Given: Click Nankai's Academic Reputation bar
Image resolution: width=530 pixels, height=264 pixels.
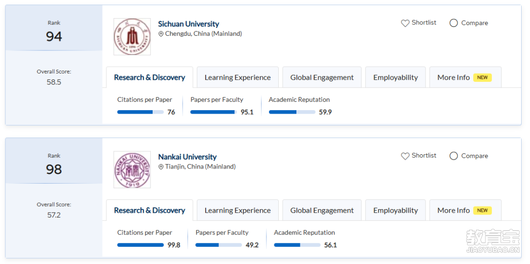Looking at the screenshot, I should tap(297, 245).
